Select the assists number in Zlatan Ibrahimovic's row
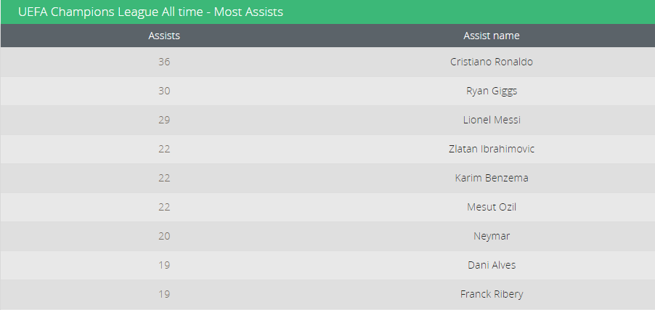This screenshot has width=655, height=310. click(x=164, y=149)
